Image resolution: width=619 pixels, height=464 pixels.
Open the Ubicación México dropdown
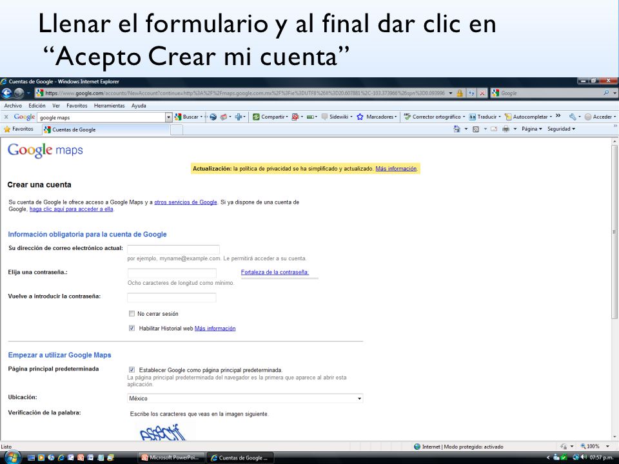(245, 398)
